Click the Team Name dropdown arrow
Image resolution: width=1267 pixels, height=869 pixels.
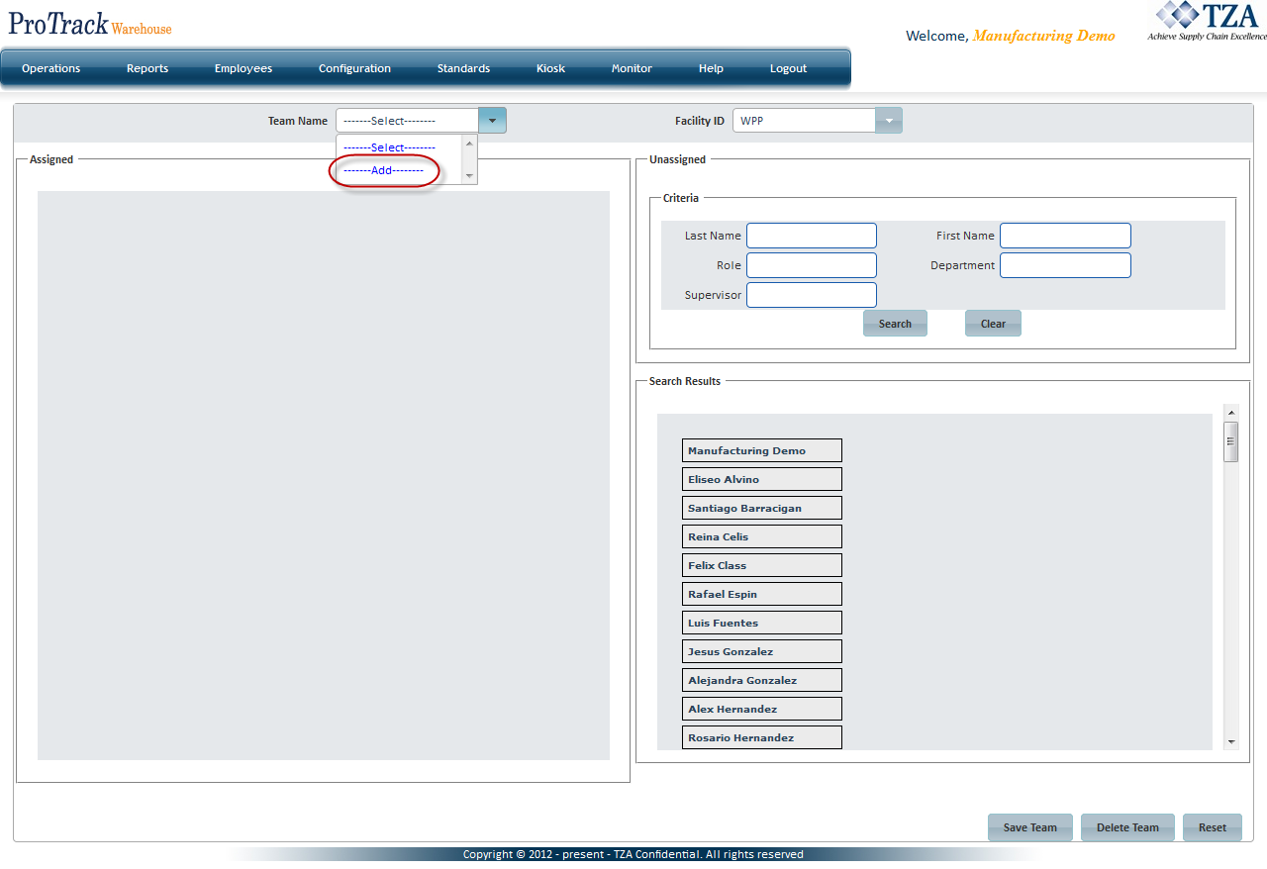tap(492, 121)
